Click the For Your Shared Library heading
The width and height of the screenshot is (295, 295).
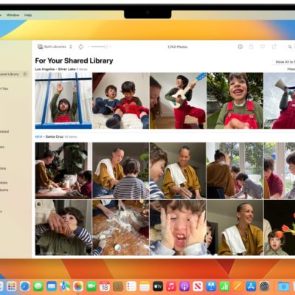(x=74, y=60)
